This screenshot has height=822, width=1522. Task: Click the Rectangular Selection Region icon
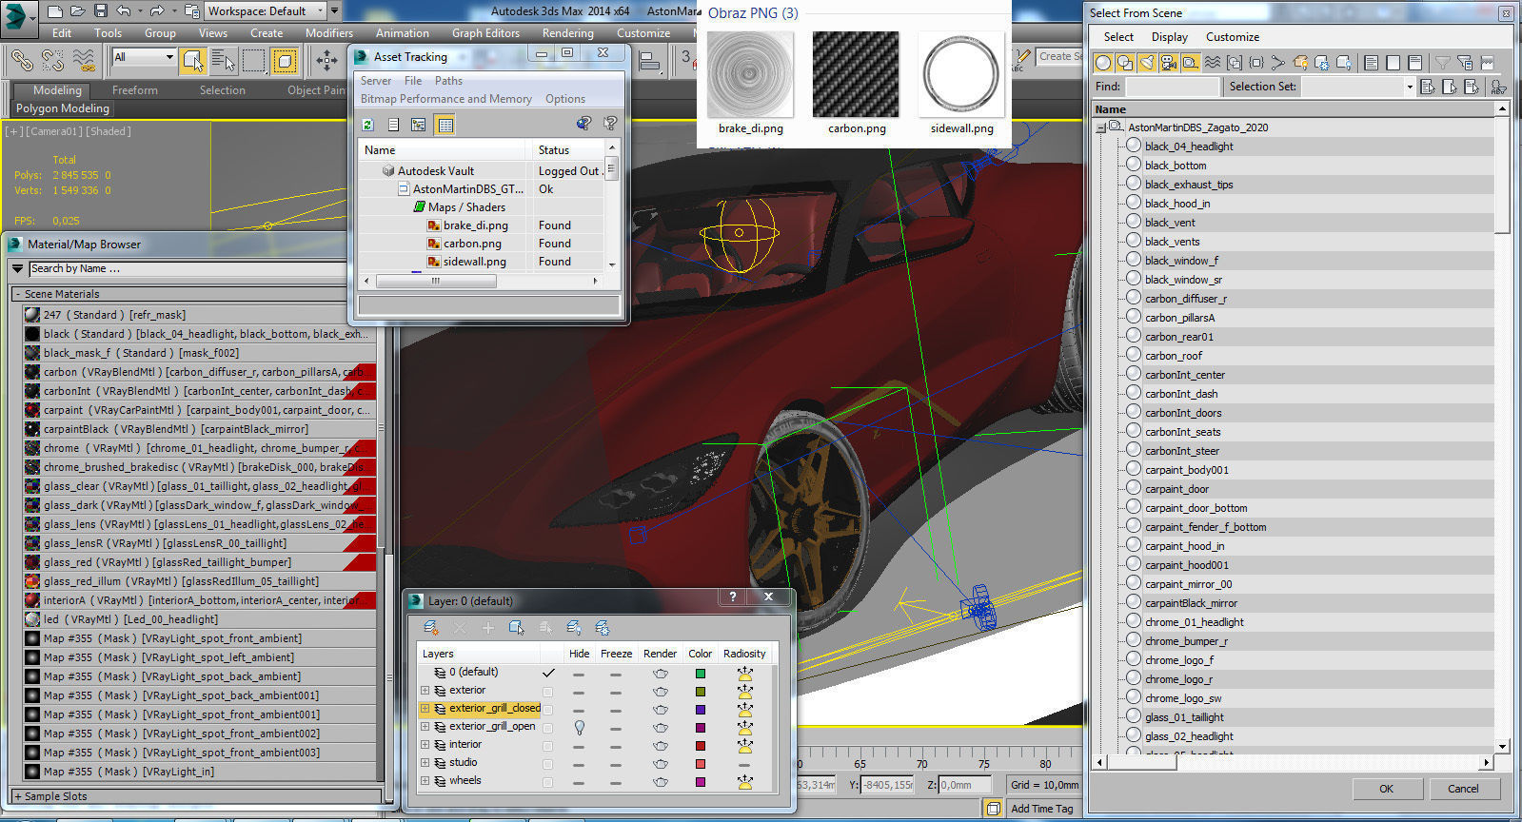click(x=253, y=60)
